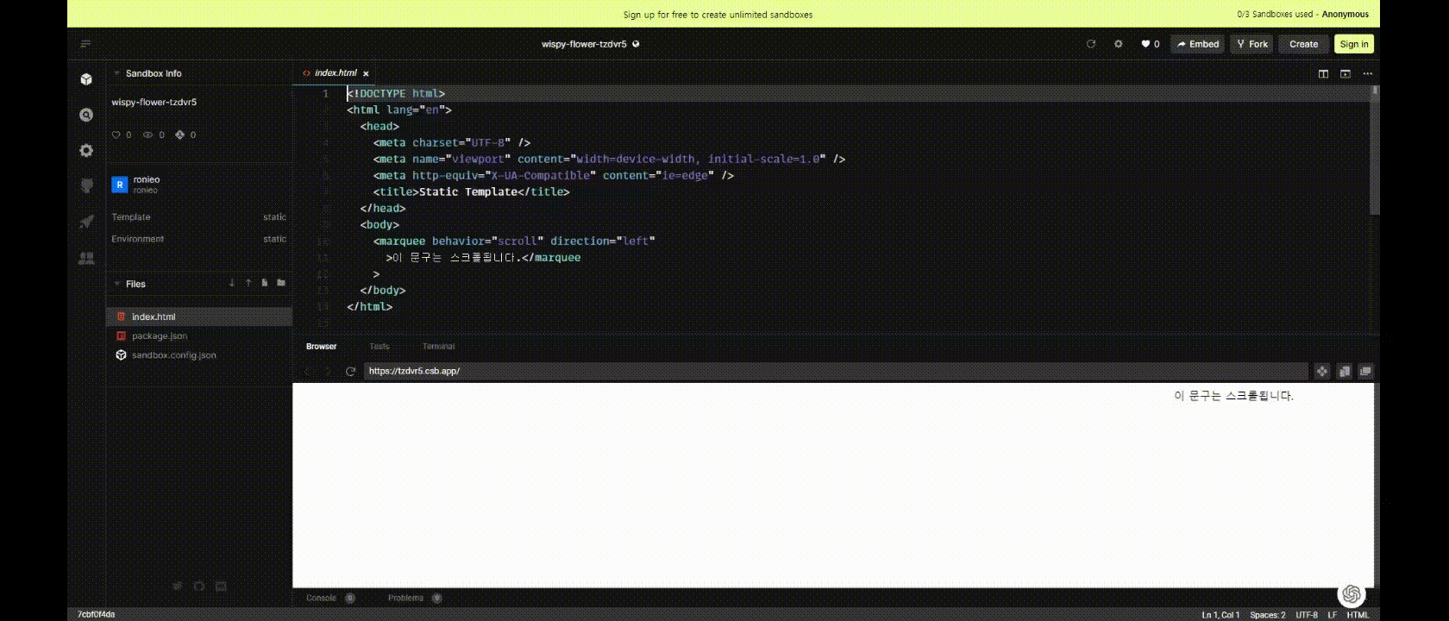Click the split editor icon
Screen dimensions: 1449x621
[1323, 73]
